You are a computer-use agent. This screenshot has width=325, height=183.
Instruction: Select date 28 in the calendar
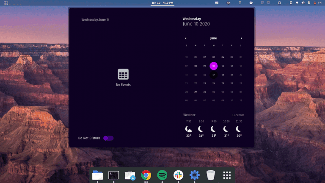coord(186,92)
